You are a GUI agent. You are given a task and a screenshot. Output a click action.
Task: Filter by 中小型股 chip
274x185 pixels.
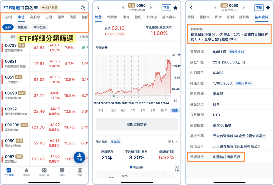pyautogui.click(x=40, y=27)
